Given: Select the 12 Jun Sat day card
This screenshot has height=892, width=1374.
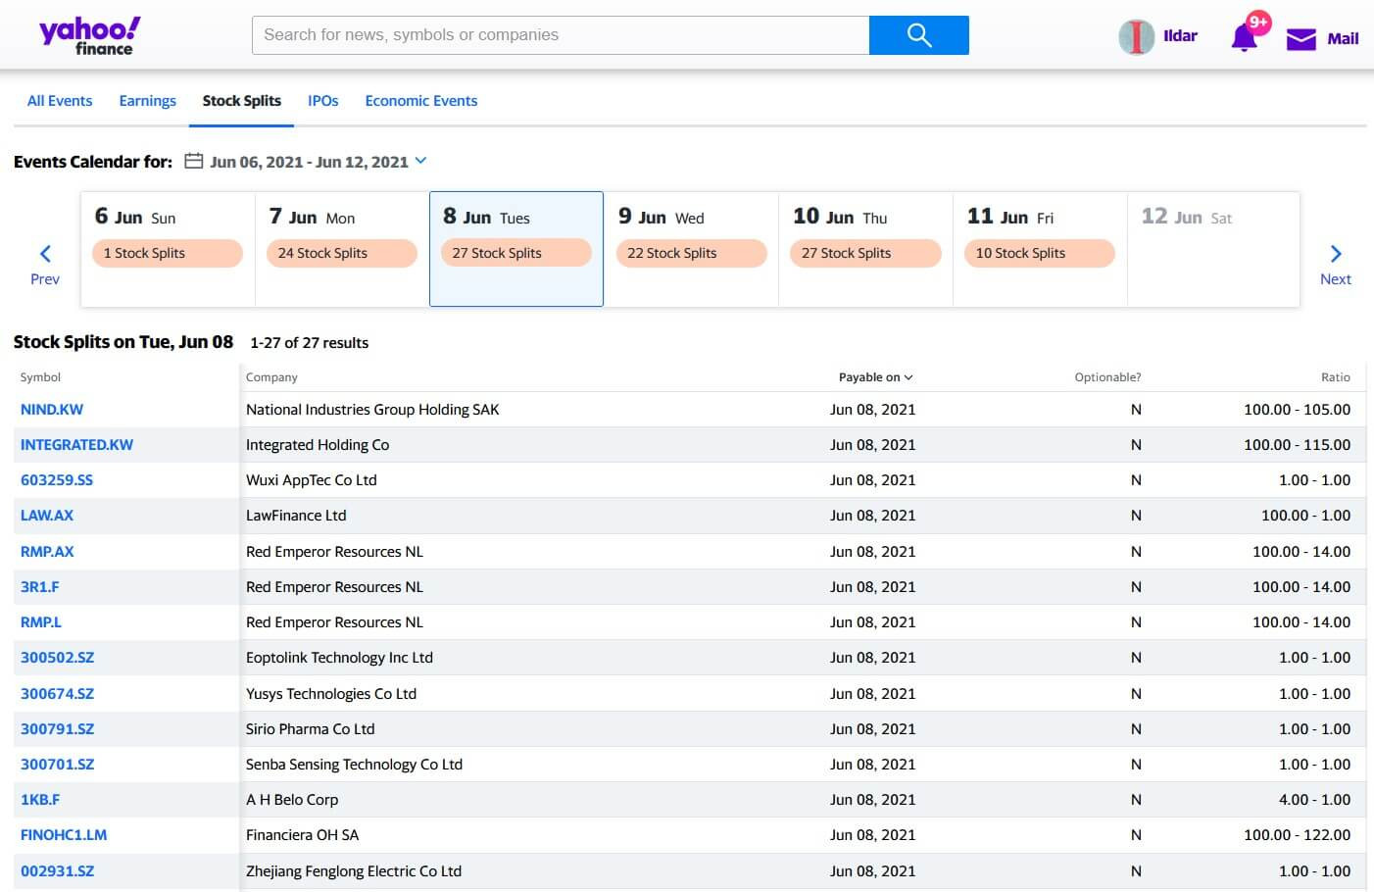Looking at the screenshot, I should pos(1213,249).
